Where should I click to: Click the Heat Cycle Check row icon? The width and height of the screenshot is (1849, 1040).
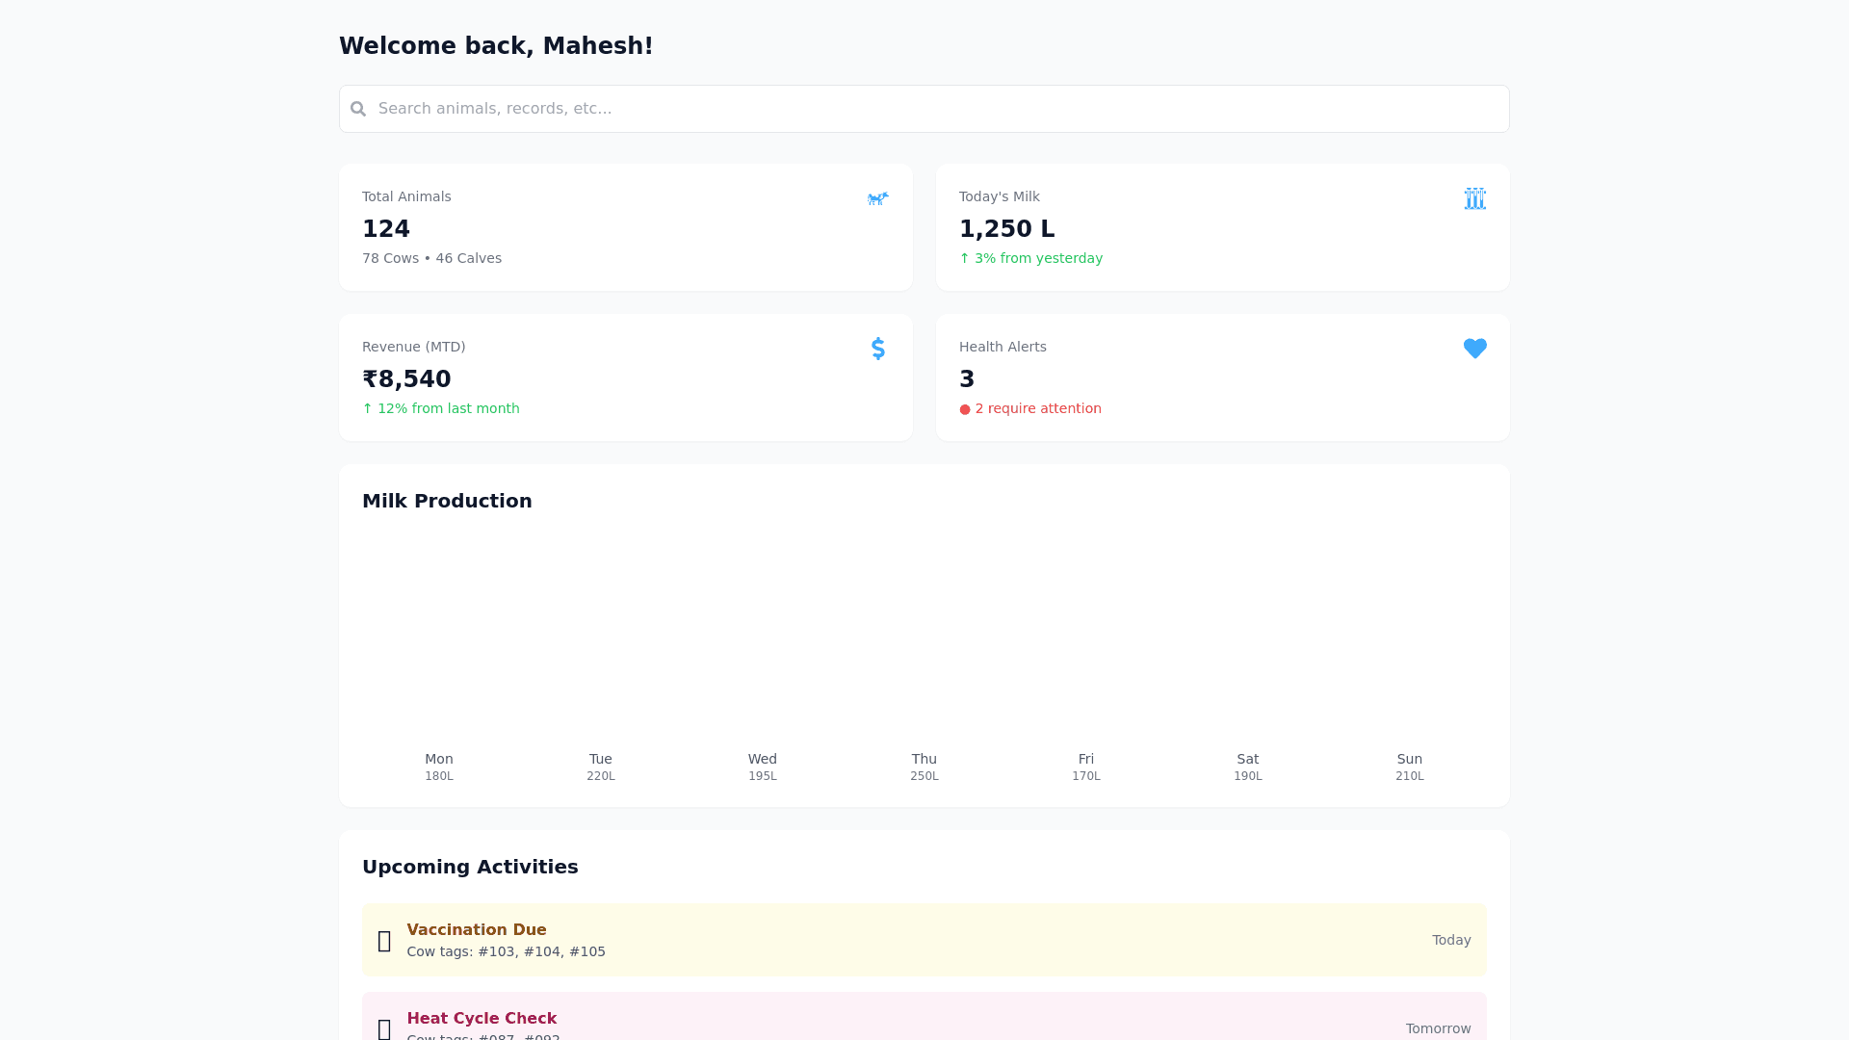[x=384, y=1027]
